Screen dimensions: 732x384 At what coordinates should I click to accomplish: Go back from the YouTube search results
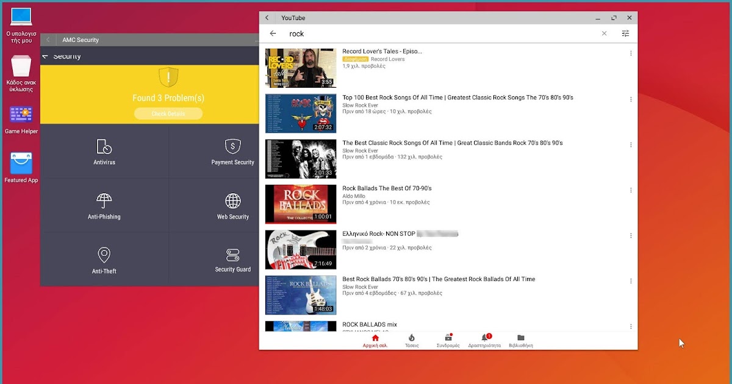(x=273, y=34)
